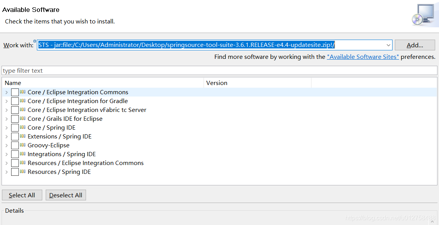Click the Name column header
This screenshot has height=225, width=439.
pos(103,83)
